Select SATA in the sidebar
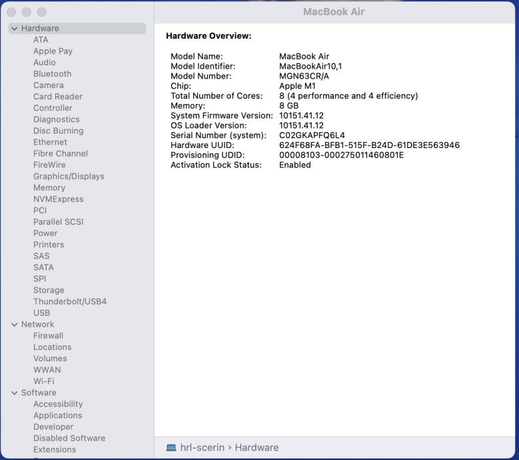 tap(43, 267)
